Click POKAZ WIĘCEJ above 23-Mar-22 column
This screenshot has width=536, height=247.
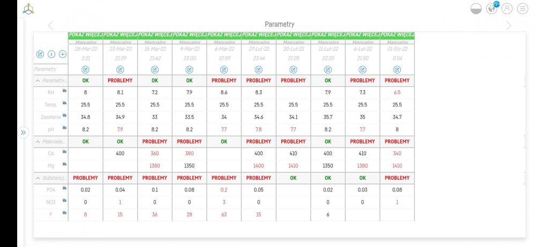(x=120, y=35)
